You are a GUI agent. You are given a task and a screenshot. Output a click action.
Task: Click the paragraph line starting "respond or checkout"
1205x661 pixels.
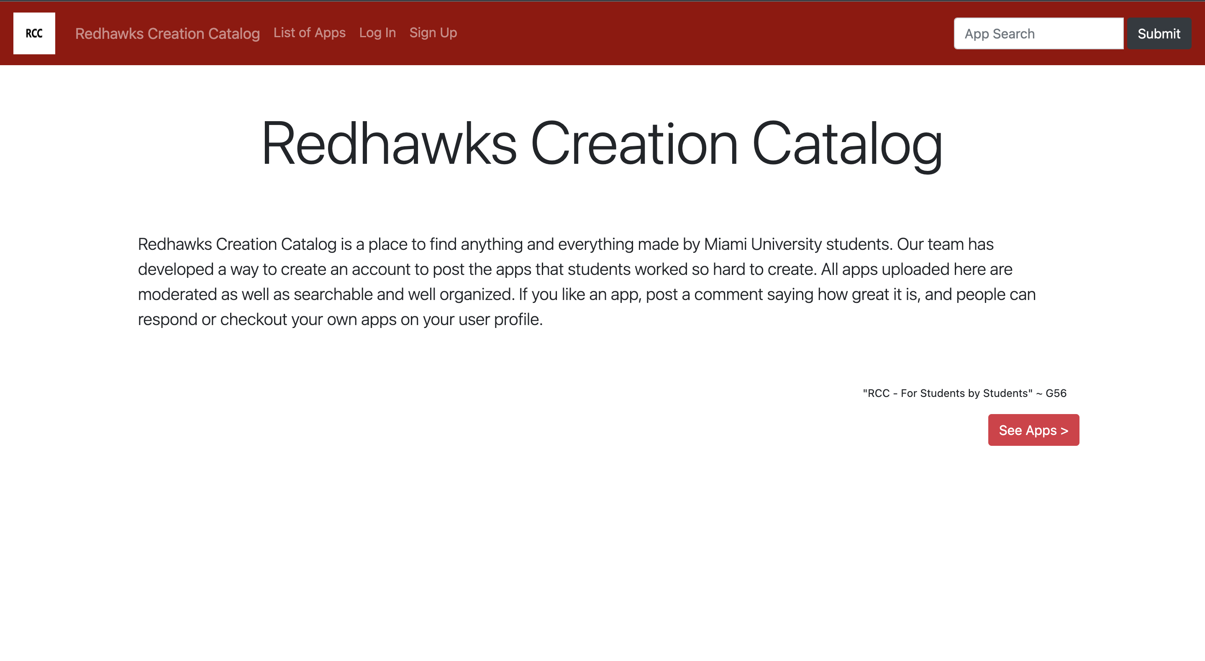(x=340, y=320)
